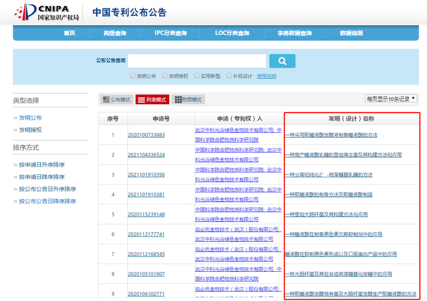Open IPC分类查询 in the navigation bar
427x301 pixels.
(170, 33)
